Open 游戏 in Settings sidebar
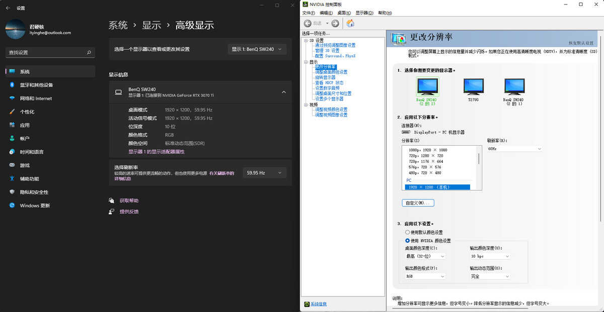Viewport: 604px width, 312px height. (50, 165)
